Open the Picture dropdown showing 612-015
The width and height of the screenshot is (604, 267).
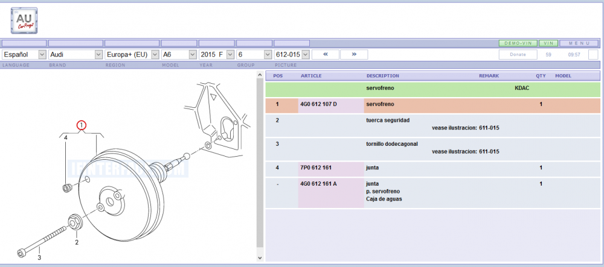pyautogui.click(x=292, y=54)
